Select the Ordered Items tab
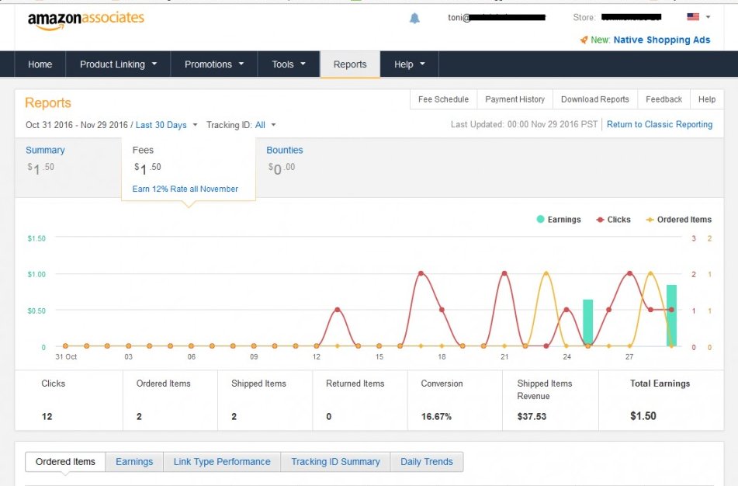738x486 pixels. pyautogui.click(x=65, y=461)
